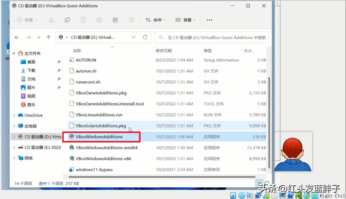
Task: Click the Cut icon in the toolbar
Action: coord(51,20)
